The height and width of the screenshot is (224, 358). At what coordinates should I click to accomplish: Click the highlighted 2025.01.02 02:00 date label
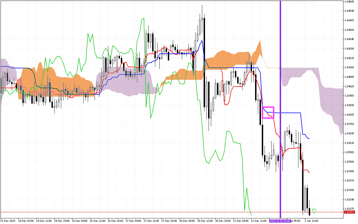pos(280,221)
